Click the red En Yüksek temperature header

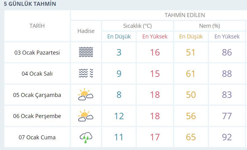click(155, 36)
